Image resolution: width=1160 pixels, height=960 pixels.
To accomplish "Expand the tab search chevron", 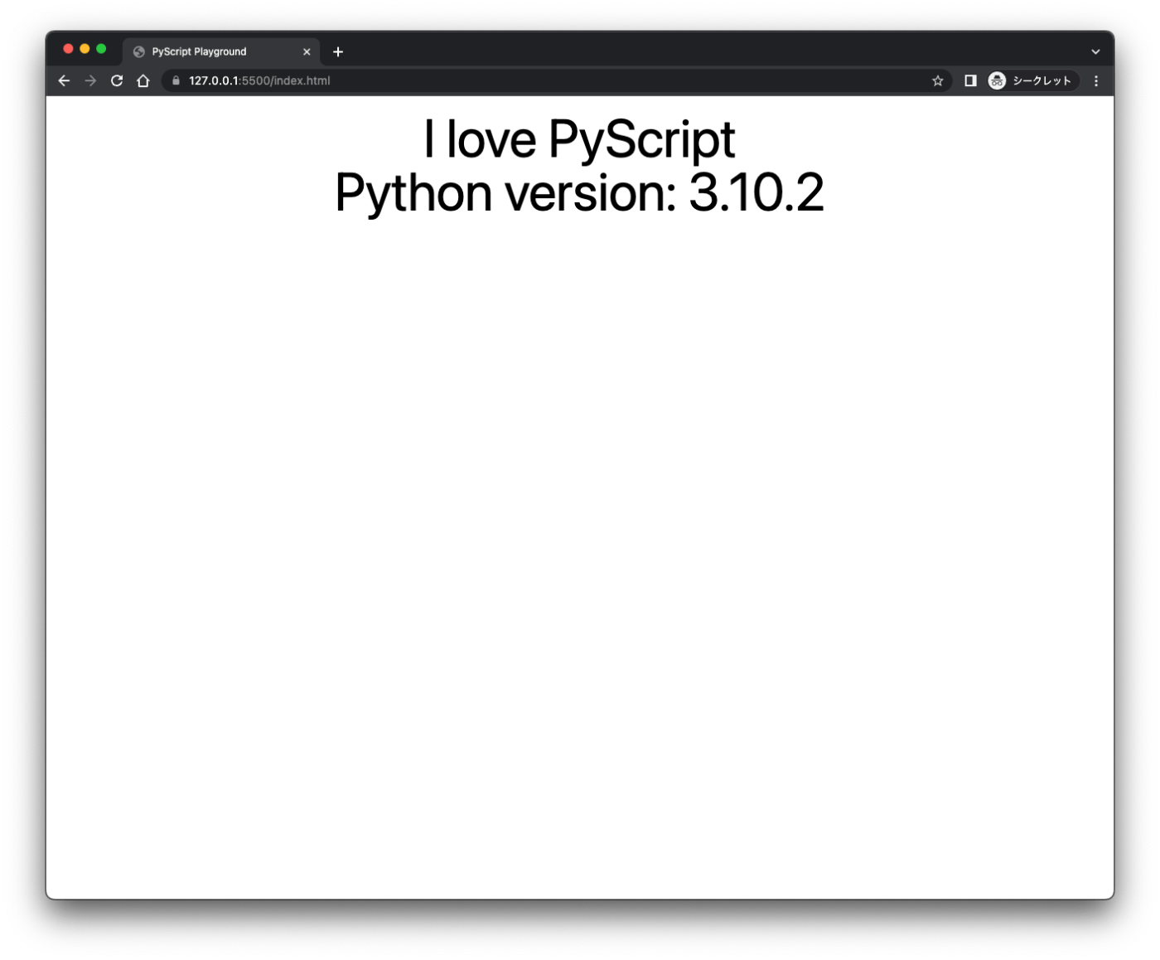I will click(x=1095, y=51).
